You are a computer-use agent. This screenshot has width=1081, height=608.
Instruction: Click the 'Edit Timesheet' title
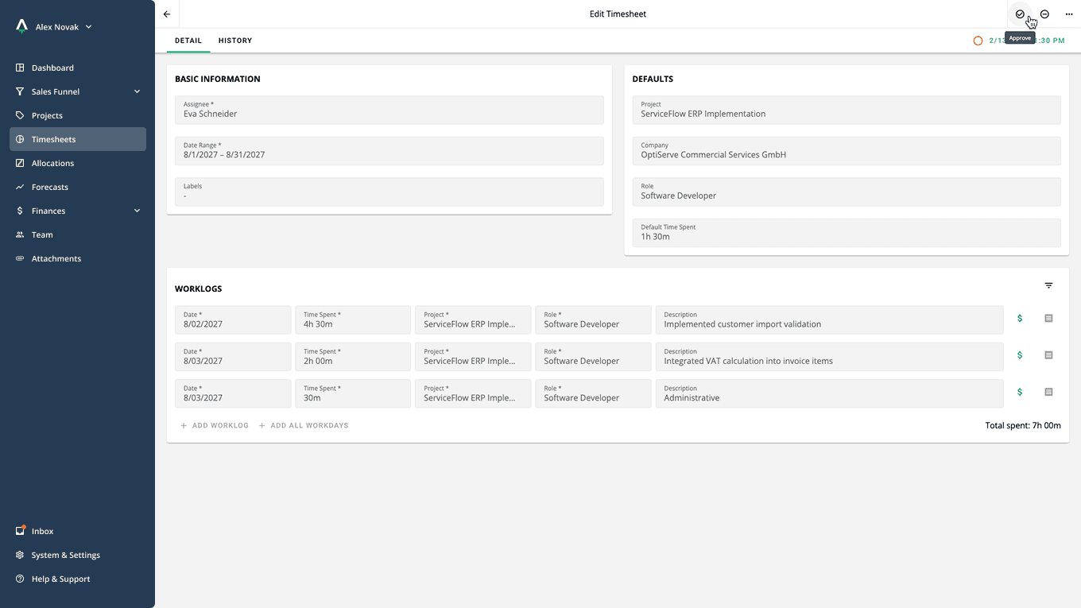(618, 14)
